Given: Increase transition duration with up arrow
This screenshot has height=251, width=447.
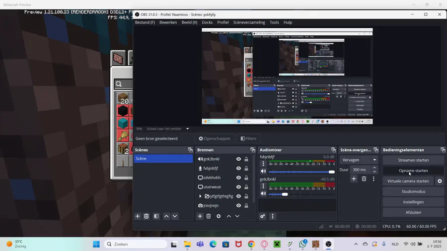Looking at the screenshot, I should click(374, 168).
